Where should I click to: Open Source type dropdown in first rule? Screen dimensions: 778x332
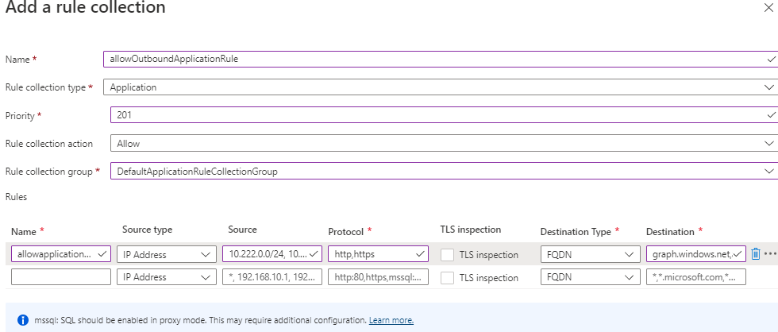pyautogui.click(x=168, y=254)
